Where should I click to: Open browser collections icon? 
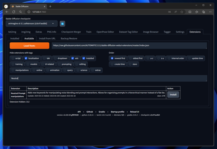pos(203,12)
